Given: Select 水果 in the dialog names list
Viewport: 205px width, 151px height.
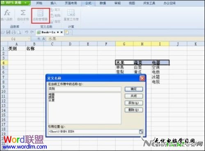Looking at the screenshot, I should 52,100.
